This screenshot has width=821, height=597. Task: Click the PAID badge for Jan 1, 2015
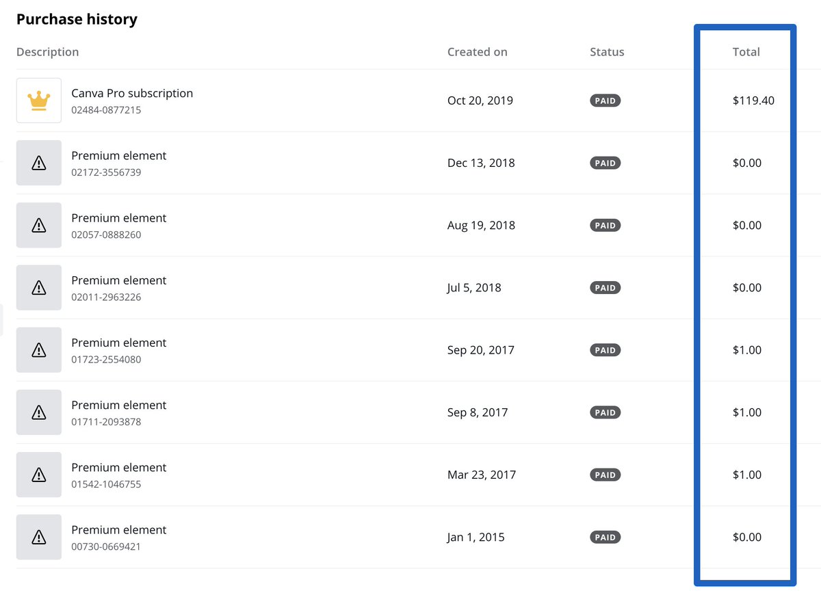(x=605, y=538)
